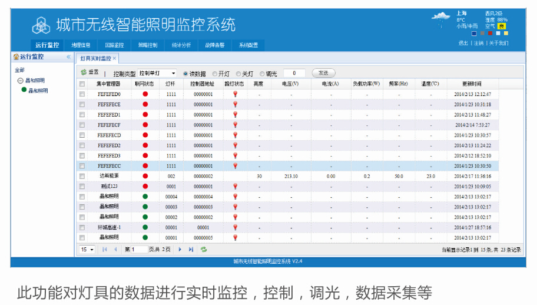This screenshot has width=537, height=305.
Task: Click red network status dot for FEFEFED0
Action: tap(145, 94)
